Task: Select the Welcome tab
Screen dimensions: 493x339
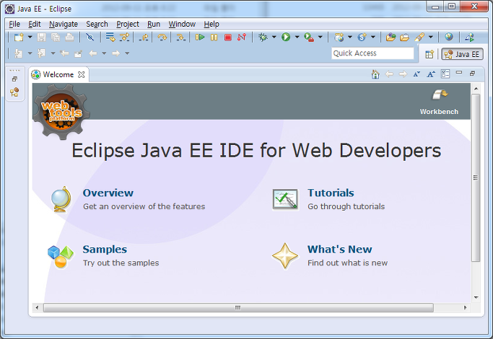Action: [x=58, y=74]
